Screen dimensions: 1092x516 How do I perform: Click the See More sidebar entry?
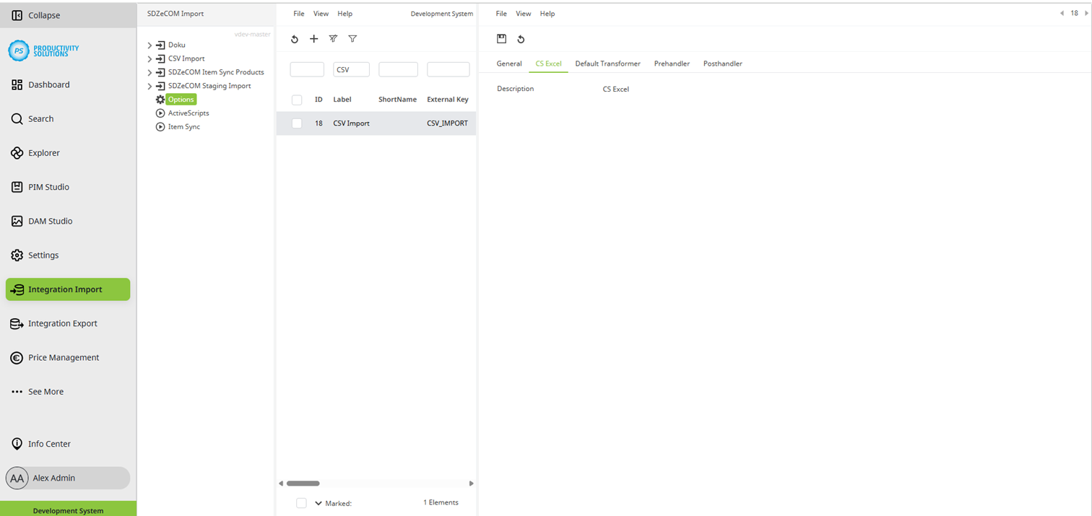click(x=46, y=391)
